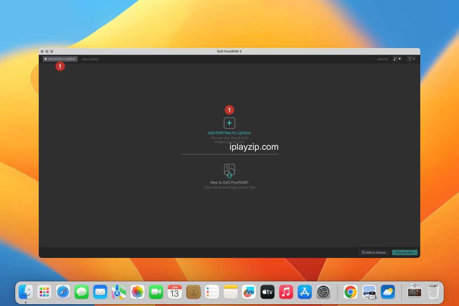Open the App Store in the dock
The image size is (459, 306).
pyautogui.click(x=305, y=292)
